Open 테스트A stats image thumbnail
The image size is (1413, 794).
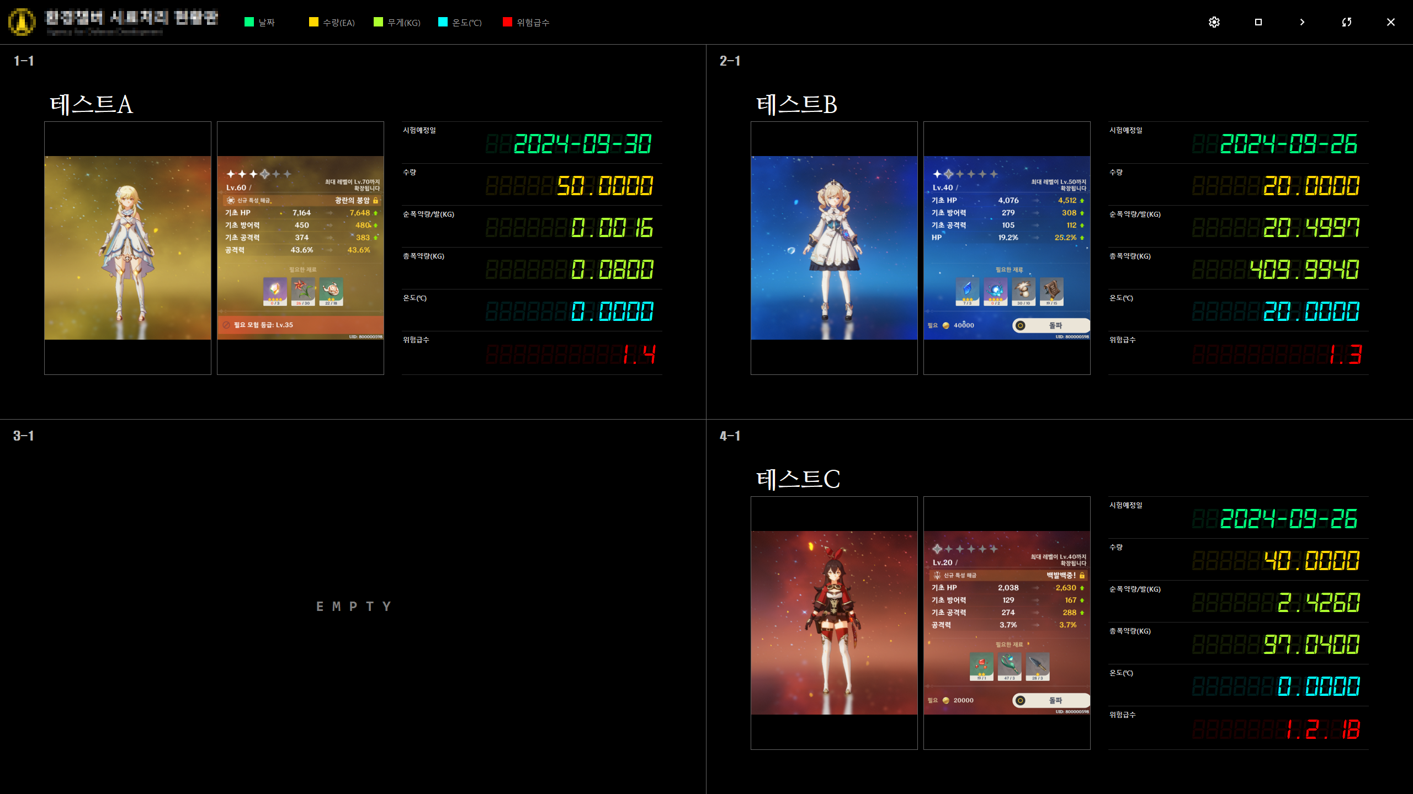pos(300,248)
